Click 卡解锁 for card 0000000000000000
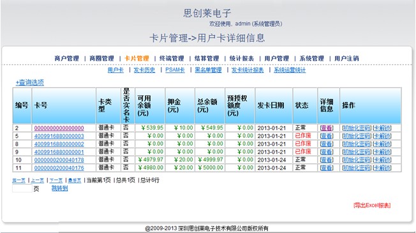The width and height of the screenshot is (416, 233). coord(382,128)
